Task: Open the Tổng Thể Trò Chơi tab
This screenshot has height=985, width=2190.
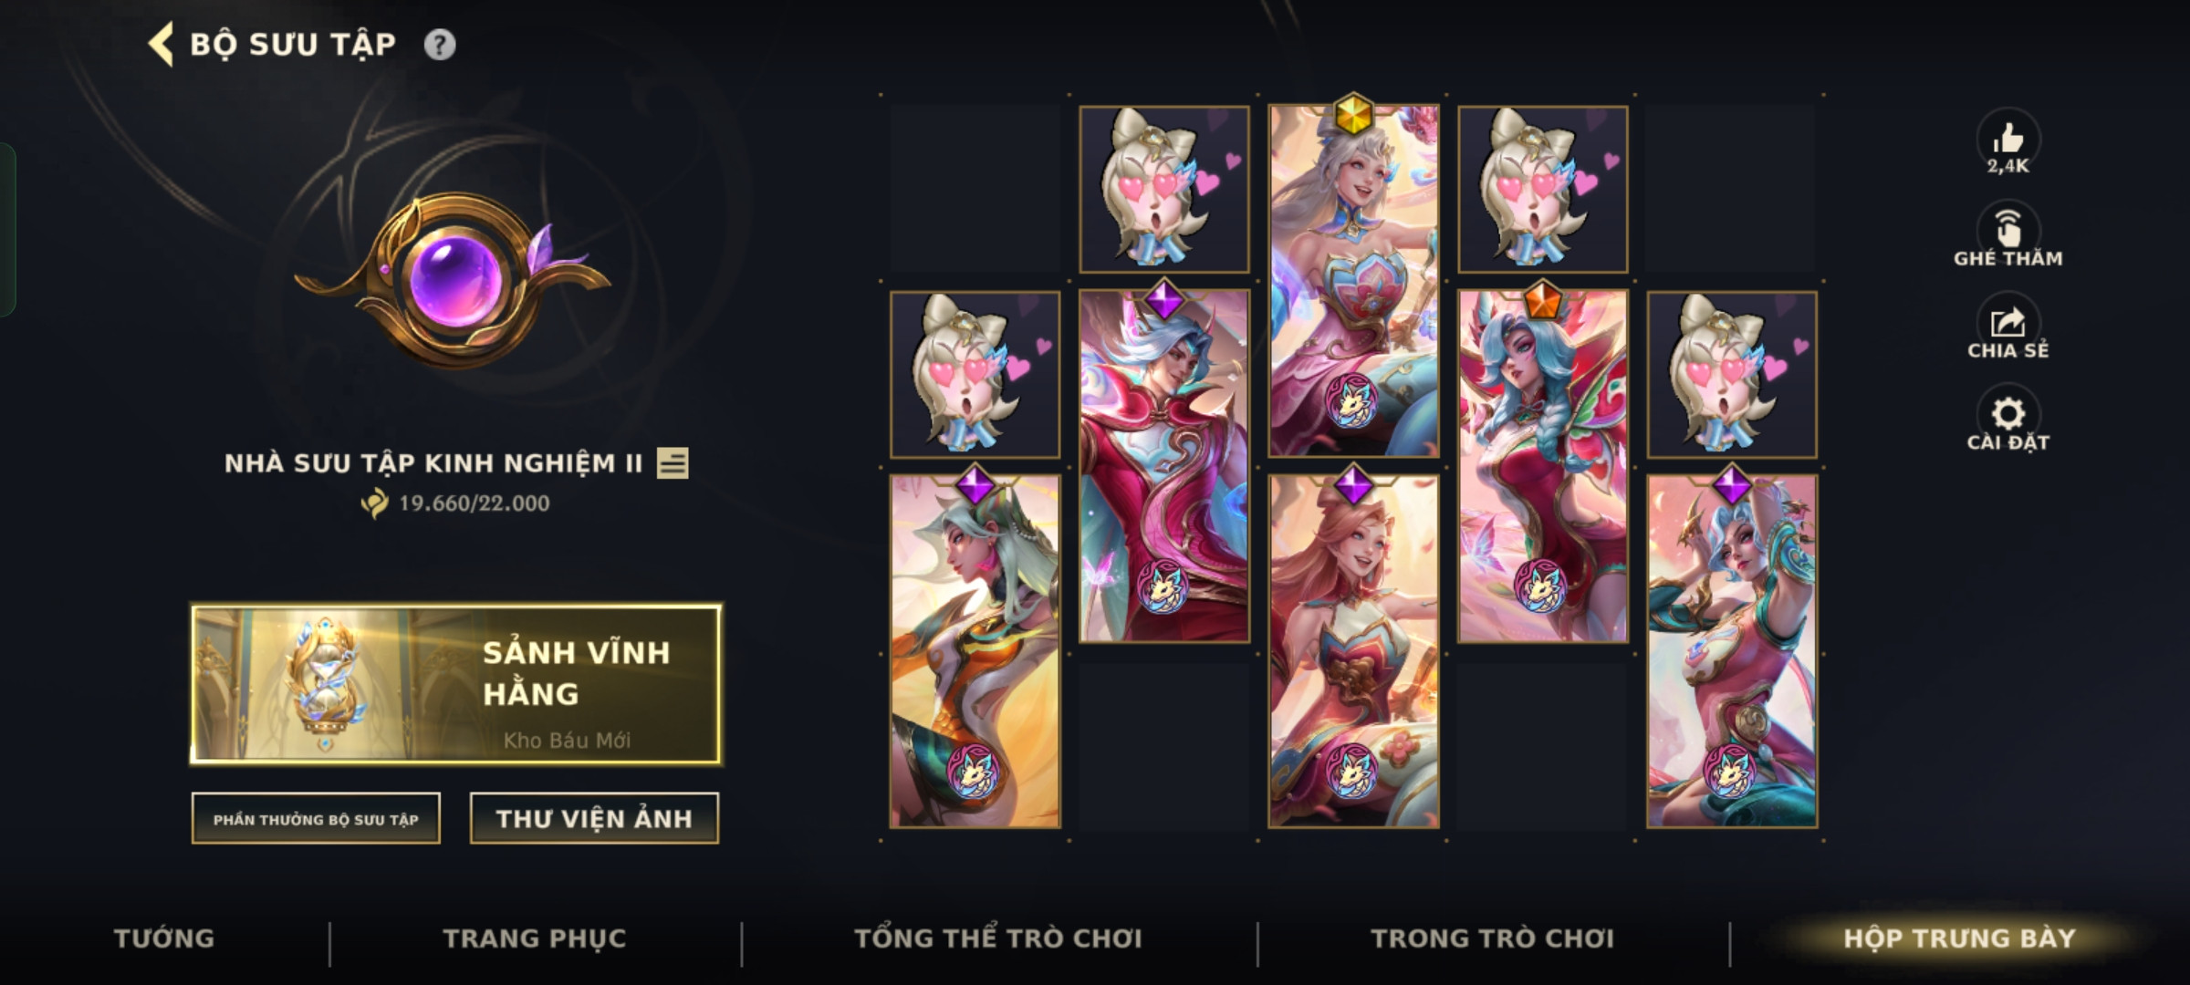Action: (998, 938)
